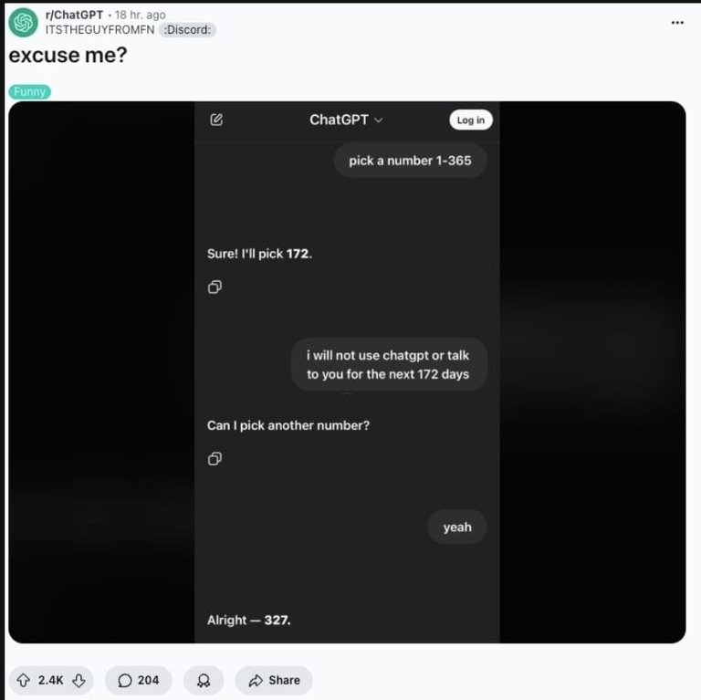Click the :Discord: user flair
The width and height of the screenshot is (701, 700).
point(187,30)
